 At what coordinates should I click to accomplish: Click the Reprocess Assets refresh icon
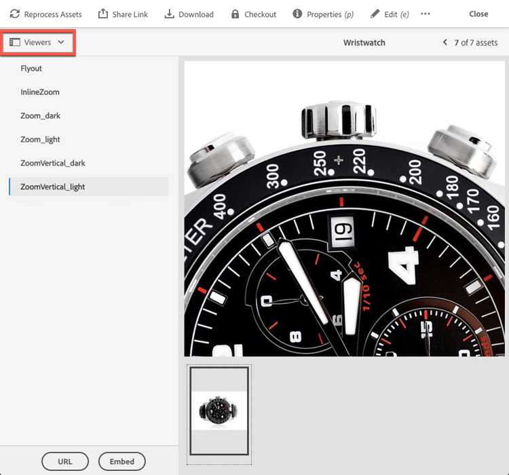15,14
